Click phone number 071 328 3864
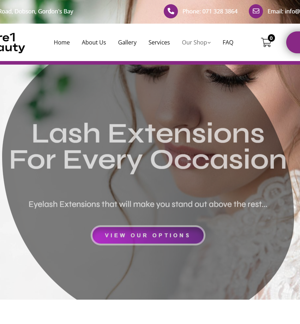The width and height of the screenshot is (300, 324). (210, 11)
